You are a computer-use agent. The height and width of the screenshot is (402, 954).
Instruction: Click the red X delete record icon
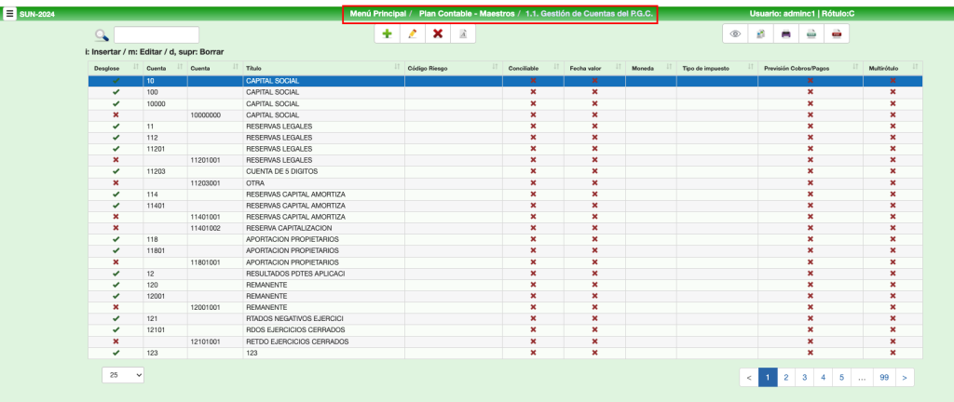pos(438,33)
